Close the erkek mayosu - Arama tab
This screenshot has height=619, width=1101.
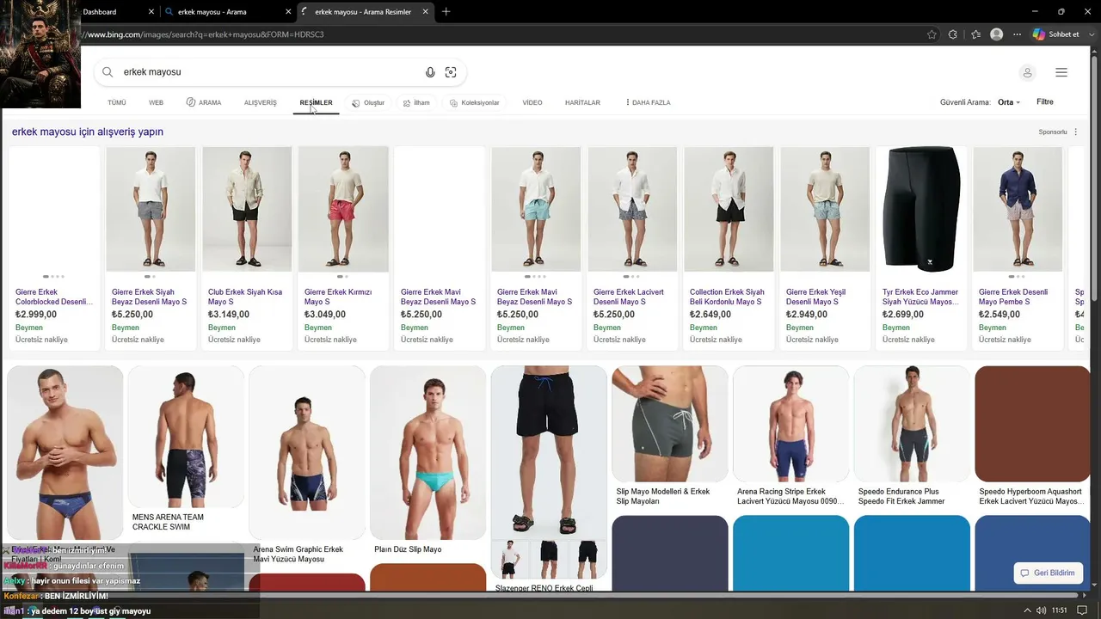point(287,12)
